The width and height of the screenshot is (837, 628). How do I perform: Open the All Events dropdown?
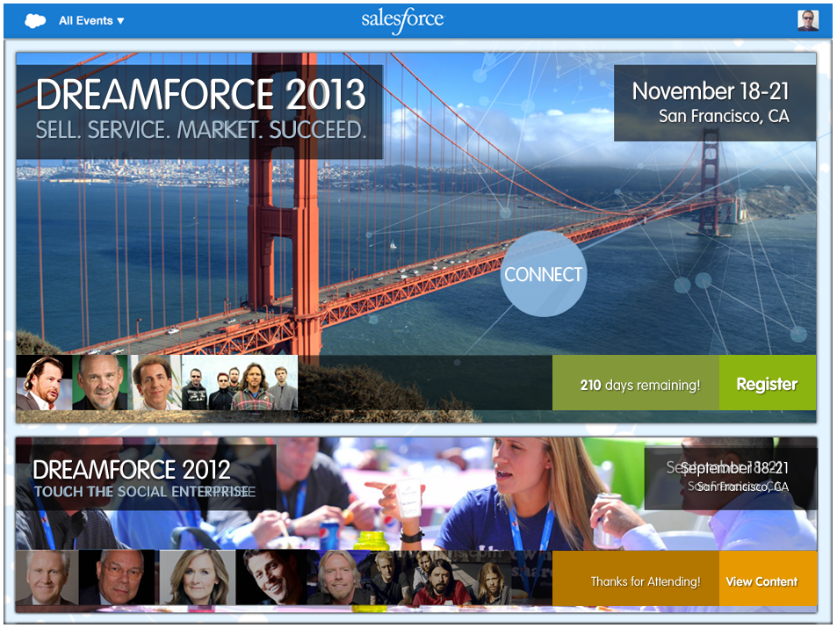pos(91,21)
